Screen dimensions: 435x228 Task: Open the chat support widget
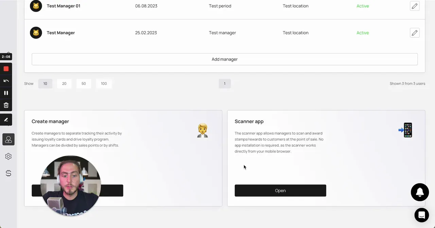(x=422, y=215)
